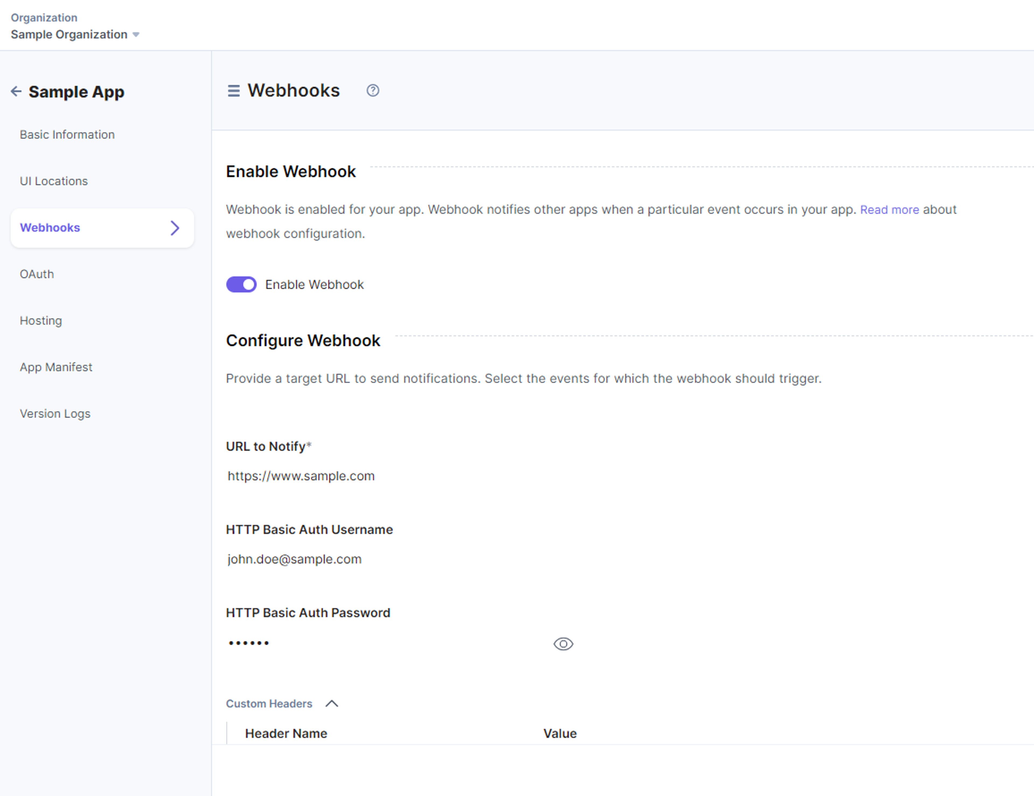Click the URL to Notify field
This screenshot has width=1034, height=796.
pyautogui.click(x=400, y=476)
